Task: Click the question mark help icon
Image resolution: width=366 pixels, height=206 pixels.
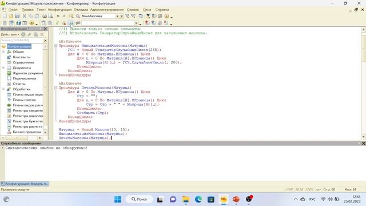Action: [154, 16]
